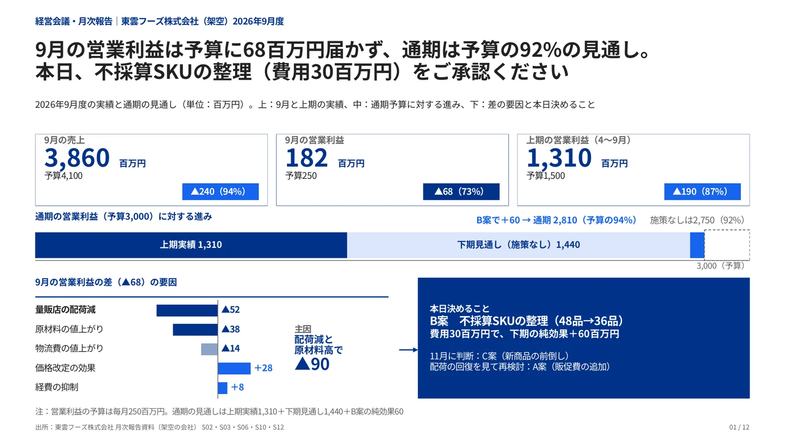Screen dimensions: 785x441
Task: Click the 9月の売上 value 3,860
Action: (77, 158)
